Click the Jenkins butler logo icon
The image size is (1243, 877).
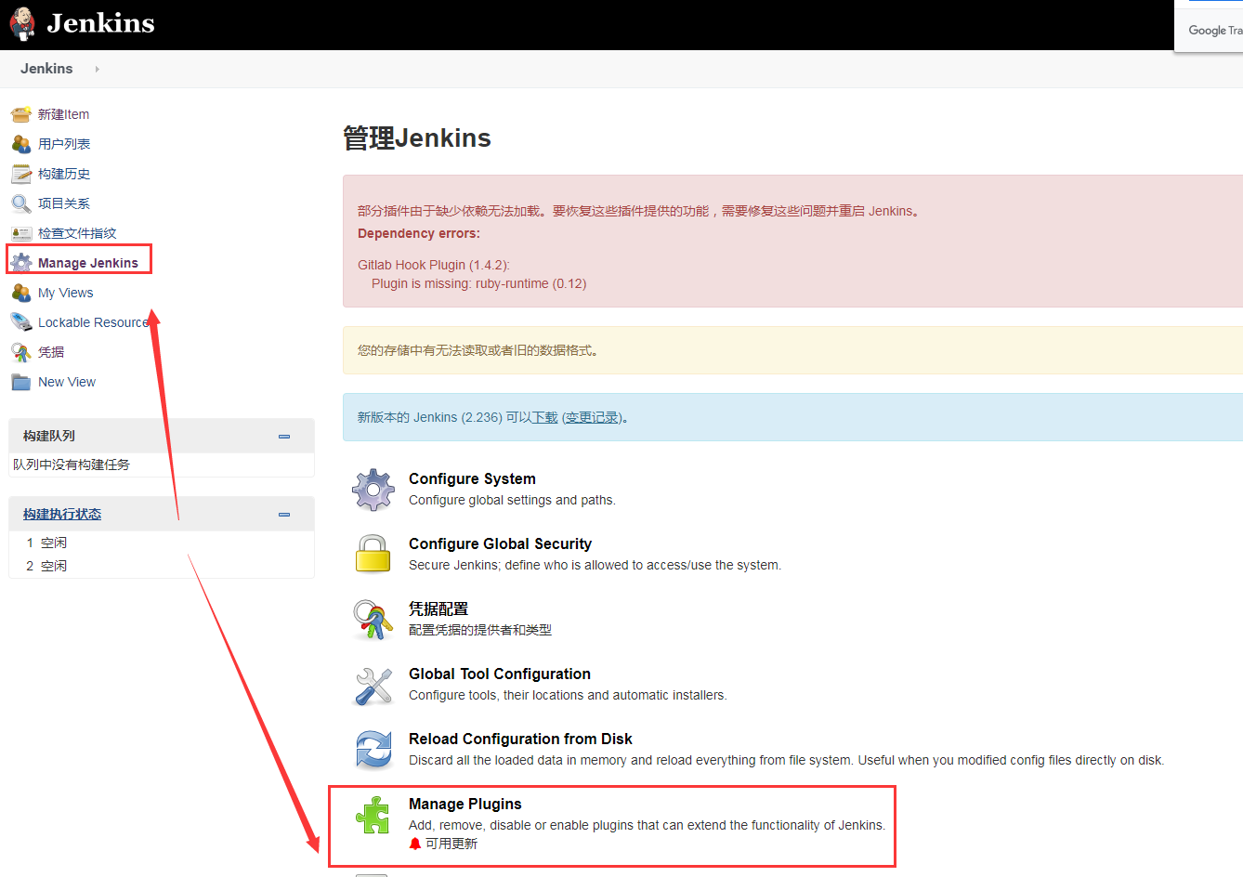(22, 23)
